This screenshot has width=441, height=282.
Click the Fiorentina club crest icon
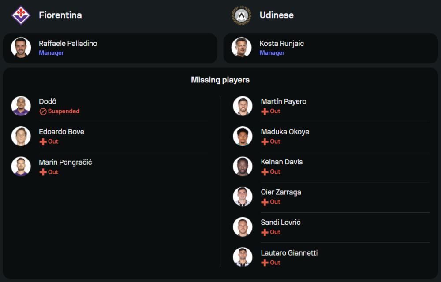(21, 15)
